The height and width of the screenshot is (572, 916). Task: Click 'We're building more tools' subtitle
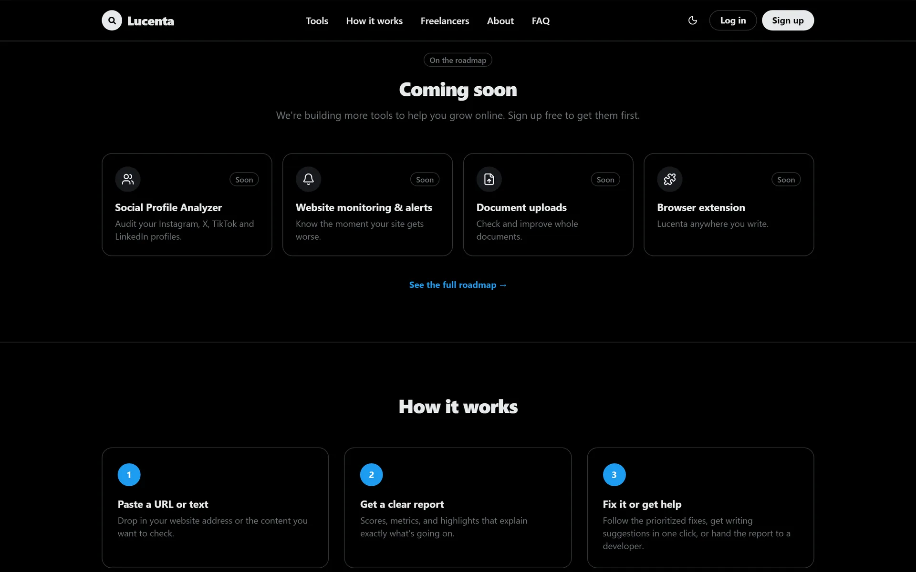458,115
